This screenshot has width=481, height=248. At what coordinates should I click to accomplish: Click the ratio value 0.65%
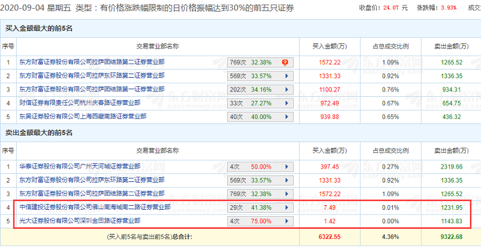(391, 117)
